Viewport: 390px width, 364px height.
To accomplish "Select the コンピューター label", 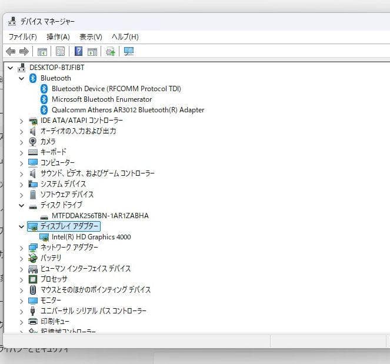I will pos(58,163).
